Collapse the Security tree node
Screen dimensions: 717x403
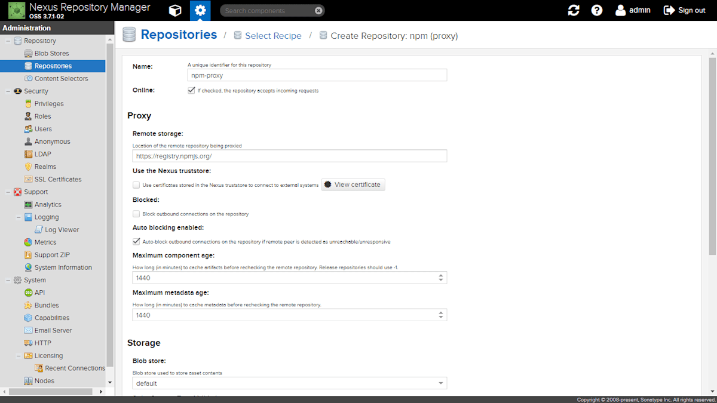[8, 91]
